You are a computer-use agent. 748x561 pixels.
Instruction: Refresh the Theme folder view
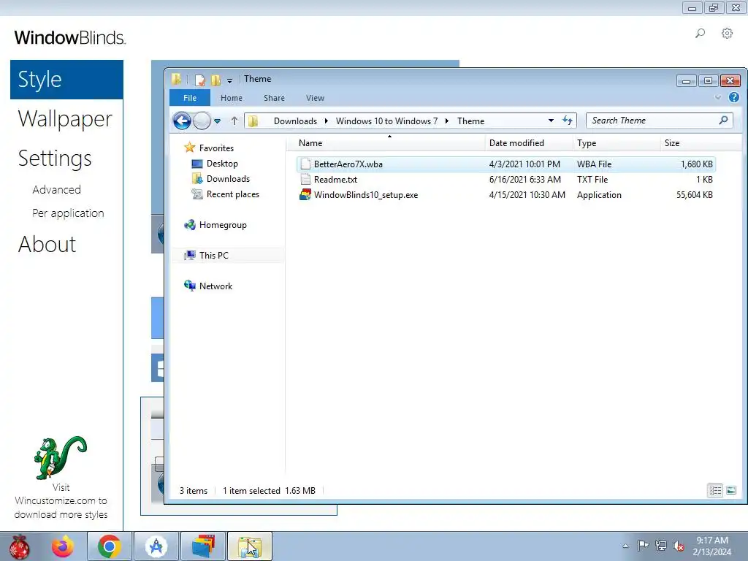567,121
